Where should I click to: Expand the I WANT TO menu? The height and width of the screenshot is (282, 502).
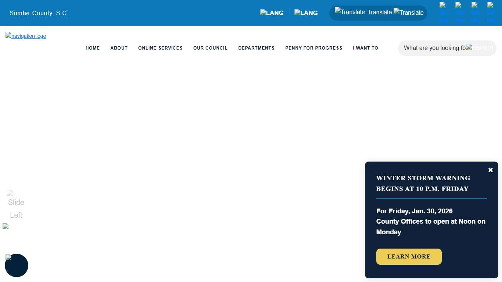365,48
